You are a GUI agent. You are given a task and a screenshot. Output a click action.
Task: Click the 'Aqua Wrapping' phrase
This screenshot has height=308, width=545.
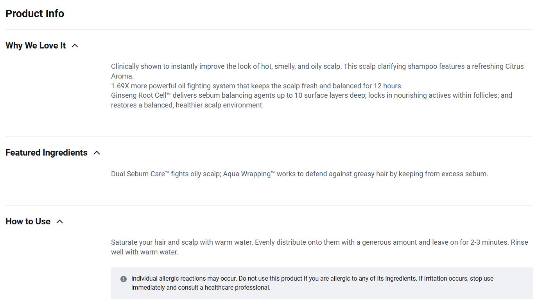click(249, 174)
